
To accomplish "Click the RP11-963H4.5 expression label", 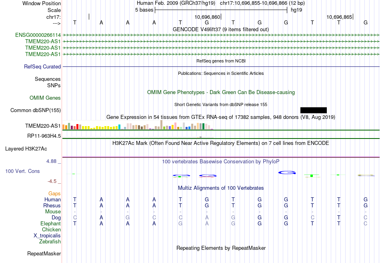I will click(x=44, y=136).
